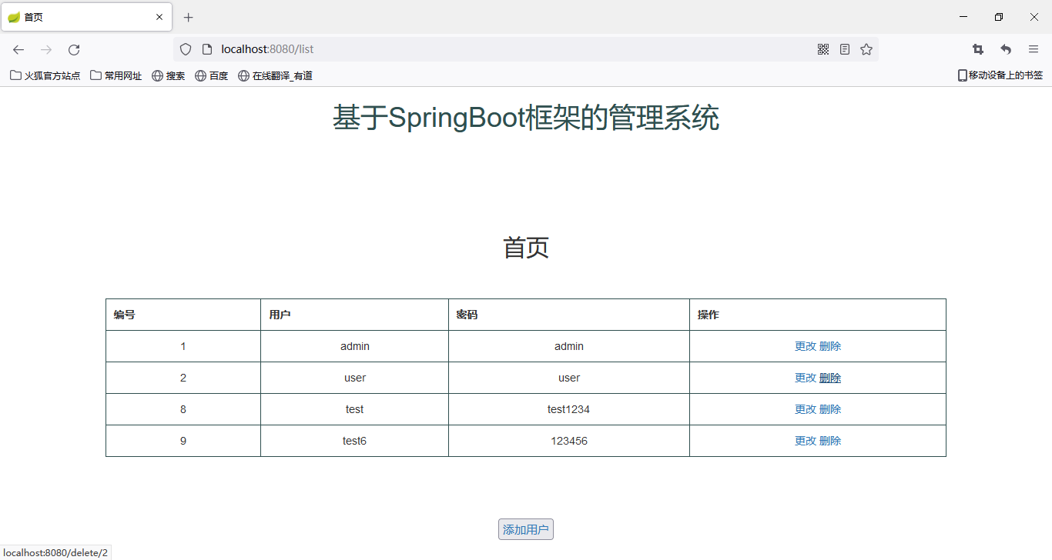This screenshot has height=560, width=1052.
Task: Open the 百度 bookmark
Action: coord(212,75)
